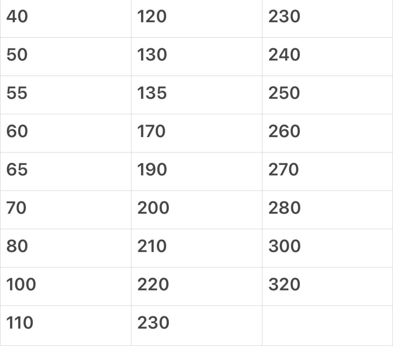Select the cell with value 50

click(17, 55)
